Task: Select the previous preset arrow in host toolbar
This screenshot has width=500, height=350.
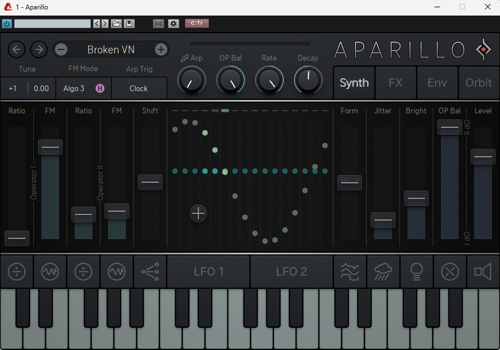Action: (x=97, y=23)
